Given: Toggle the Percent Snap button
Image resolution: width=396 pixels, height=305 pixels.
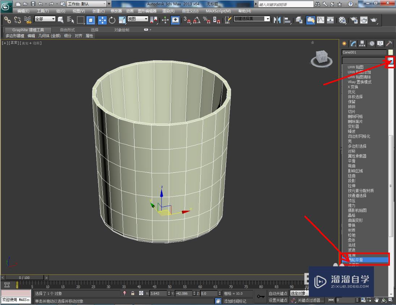Looking at the screenshot, I should pos(206,20).
